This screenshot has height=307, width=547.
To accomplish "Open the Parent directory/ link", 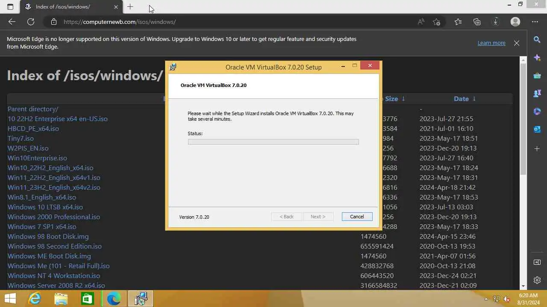I will (33, 109).
